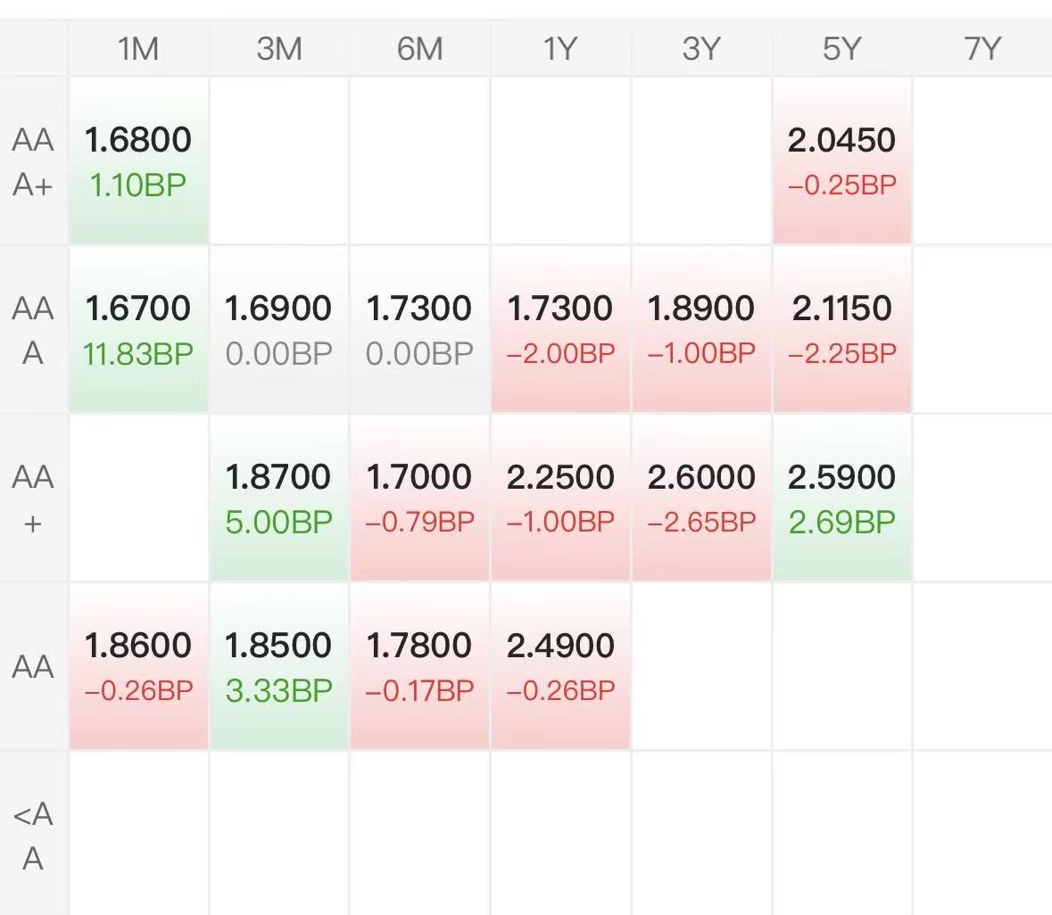The width and height of the screenshot is (1052, 915).
Task: Select the AA 3M cell with 3.33BP
Action: [279, 666]
